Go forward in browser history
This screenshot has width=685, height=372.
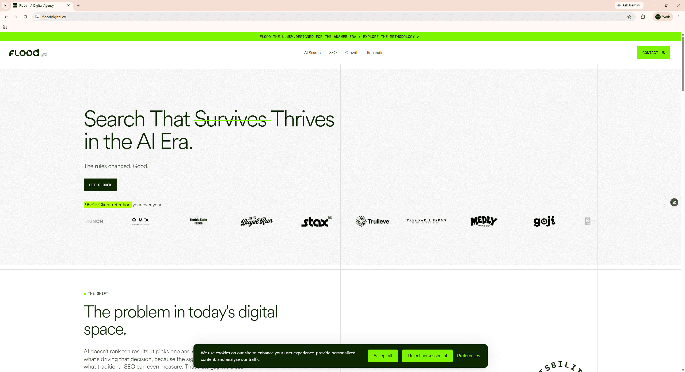pos(16,17)
